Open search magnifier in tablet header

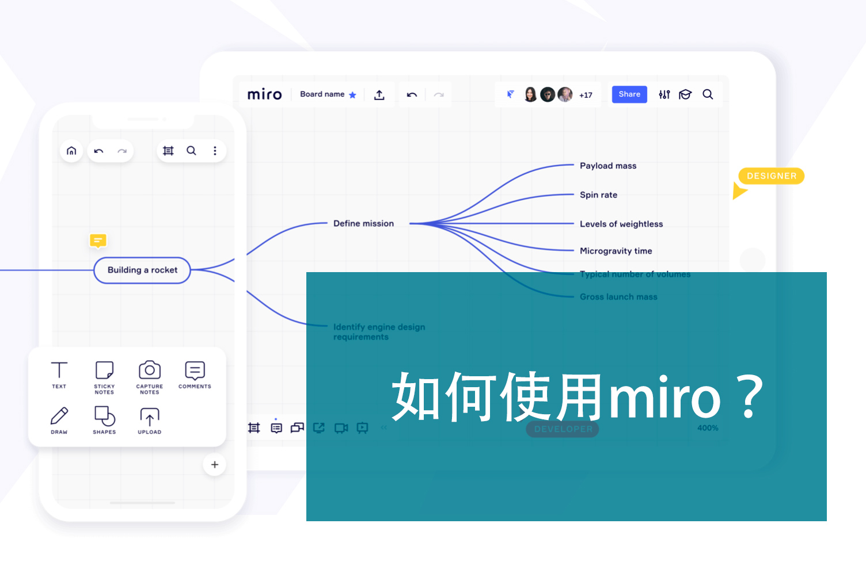tap(708, 94)
